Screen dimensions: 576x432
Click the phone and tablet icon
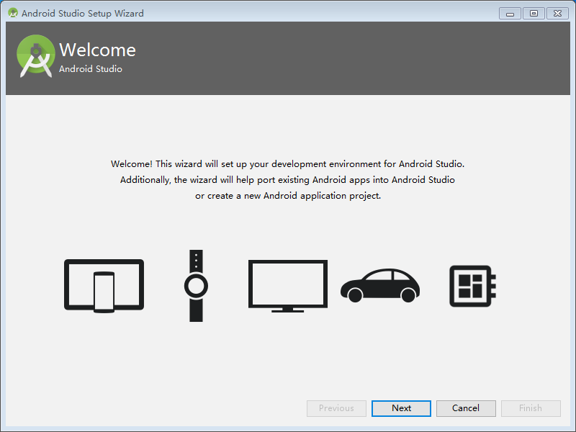[x=104, y=286]
